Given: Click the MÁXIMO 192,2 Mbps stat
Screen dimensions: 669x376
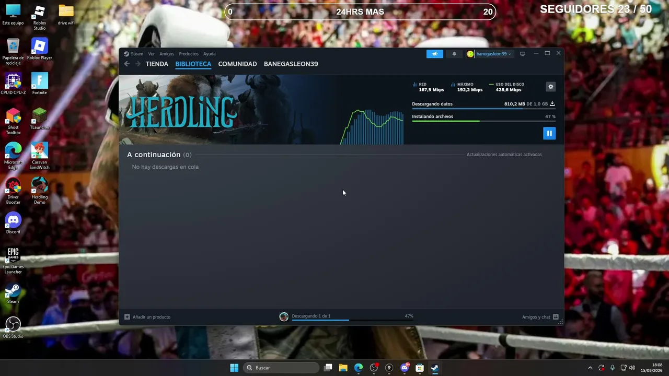Looking at the screenshot, I should pyautogui.click(x=467, y=87).
